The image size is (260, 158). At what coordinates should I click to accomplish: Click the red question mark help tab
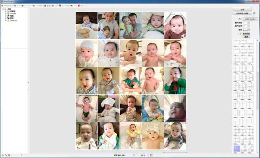click(81, 6)
